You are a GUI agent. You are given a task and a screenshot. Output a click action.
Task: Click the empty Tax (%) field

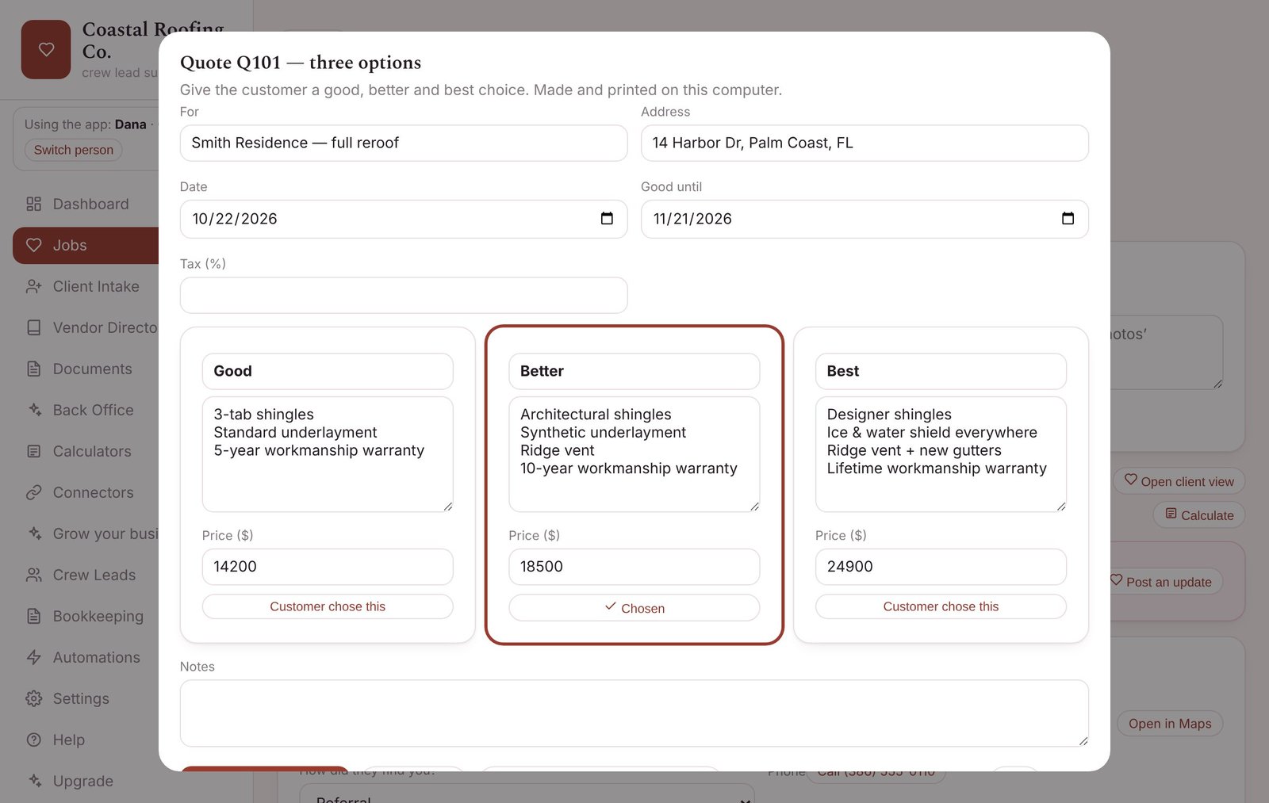click(404, 295)
